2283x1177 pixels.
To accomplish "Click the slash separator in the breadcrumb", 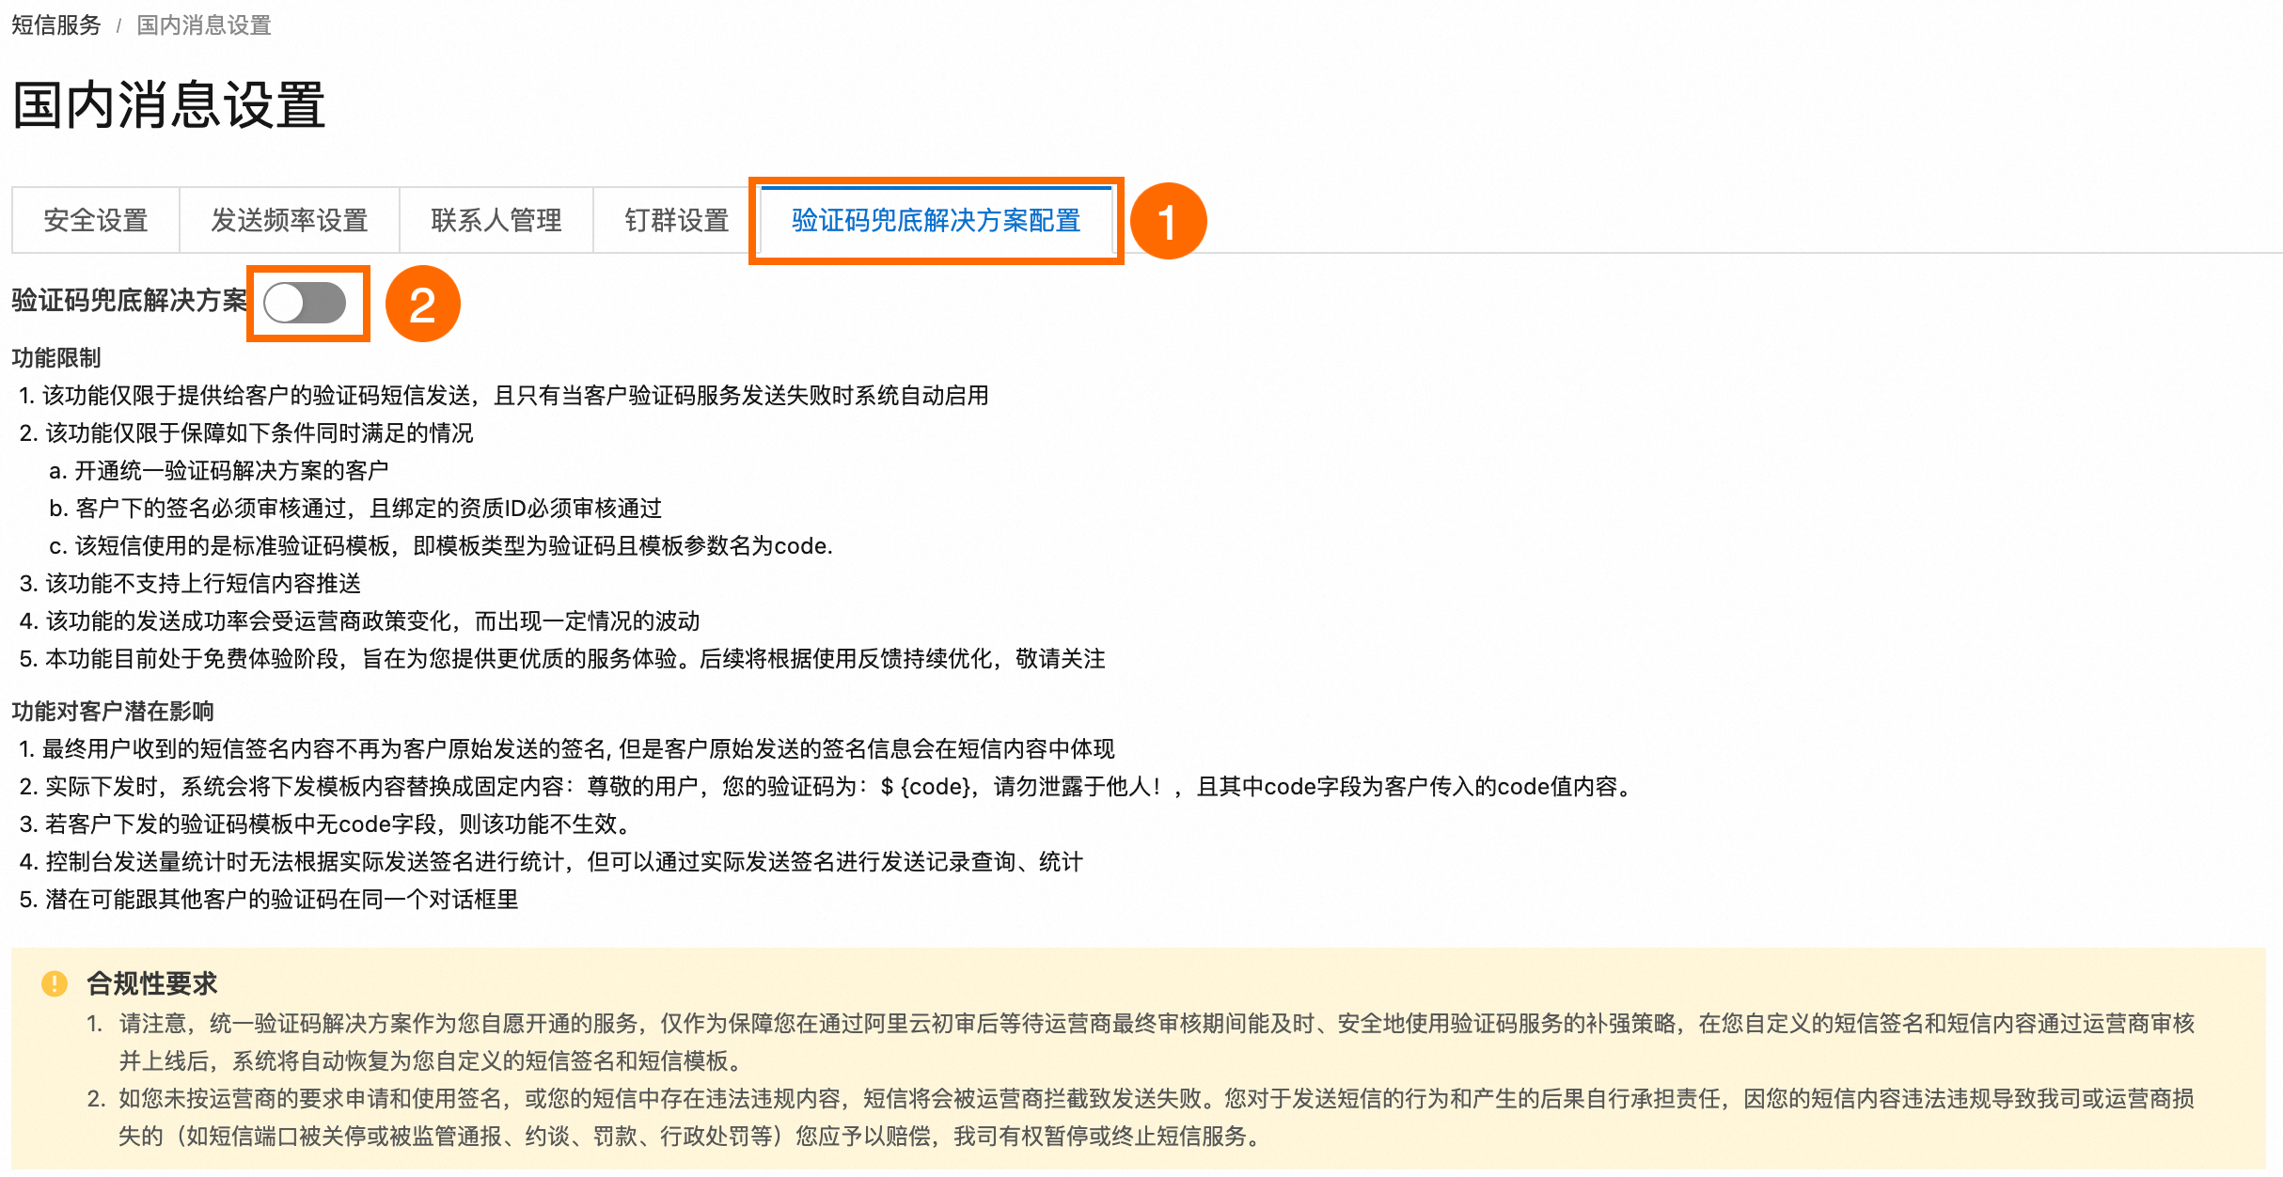I will (x=118, y=26).
